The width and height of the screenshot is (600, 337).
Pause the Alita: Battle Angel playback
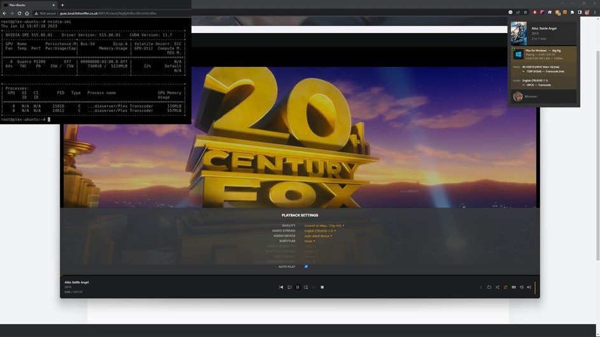297,287
